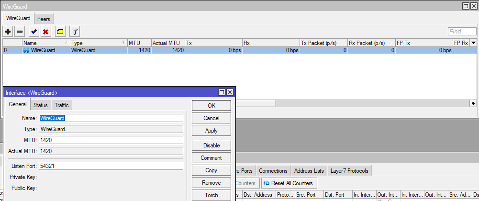Click into the Listen Port field
The height and width of the screenshot is (201, 479).
111,166
